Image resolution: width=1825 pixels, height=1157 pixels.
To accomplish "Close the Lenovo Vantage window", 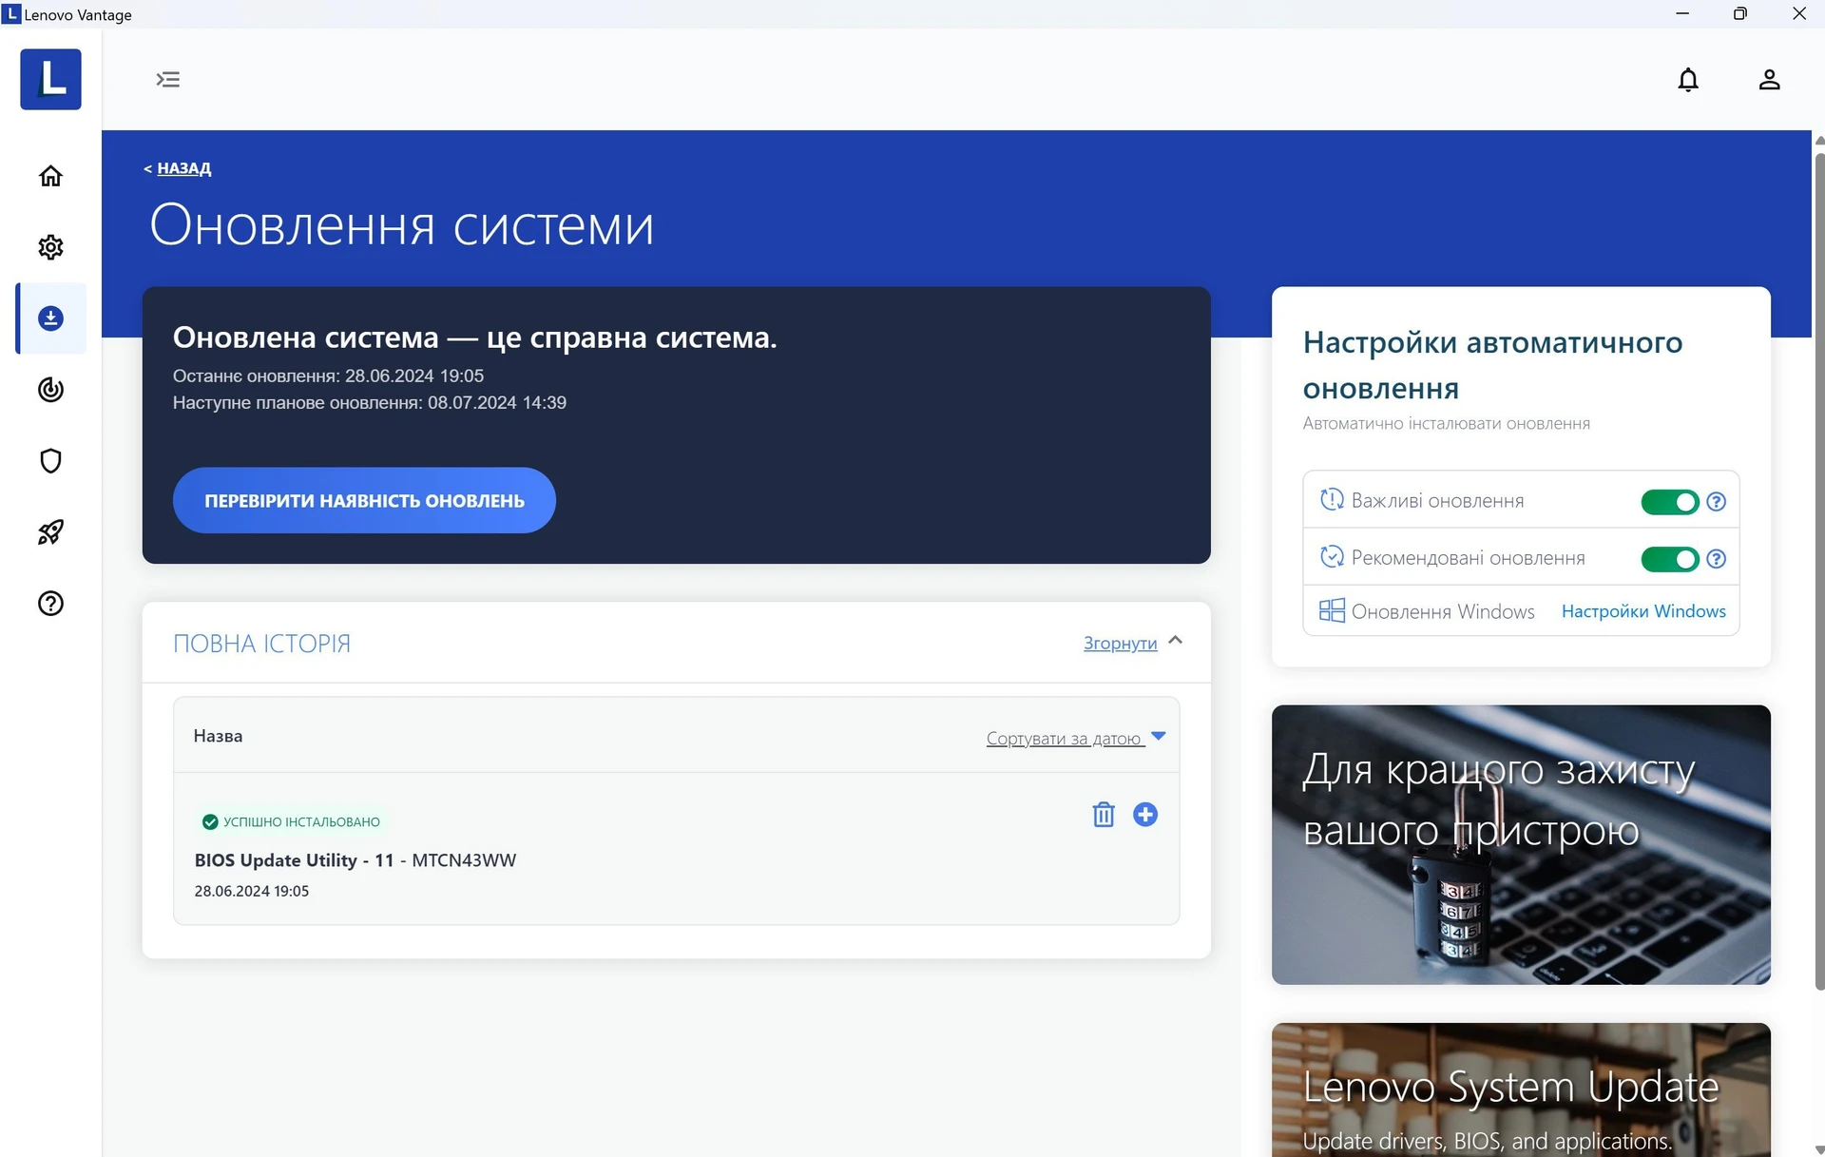I will [1798, 13].
